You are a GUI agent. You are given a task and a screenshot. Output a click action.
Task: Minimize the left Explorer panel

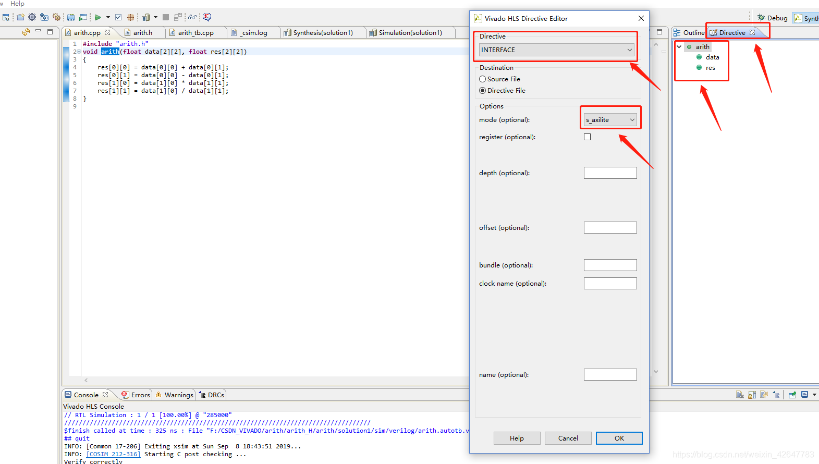tap(38, 31)
